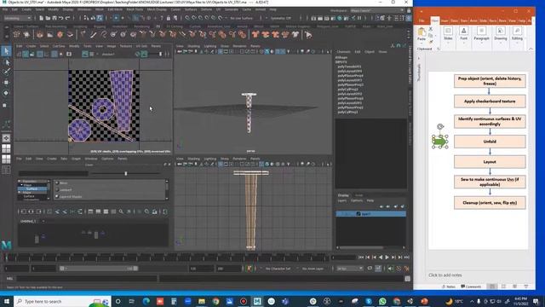This screenshot has height=307, width=545.
Task: Toggle Snap to Points magnet icon
Action: 201,18
